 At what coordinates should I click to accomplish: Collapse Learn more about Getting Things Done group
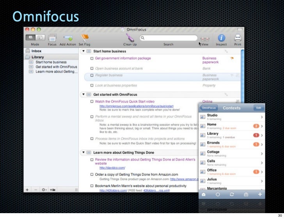pyautogui.click(x=83, y=152)
